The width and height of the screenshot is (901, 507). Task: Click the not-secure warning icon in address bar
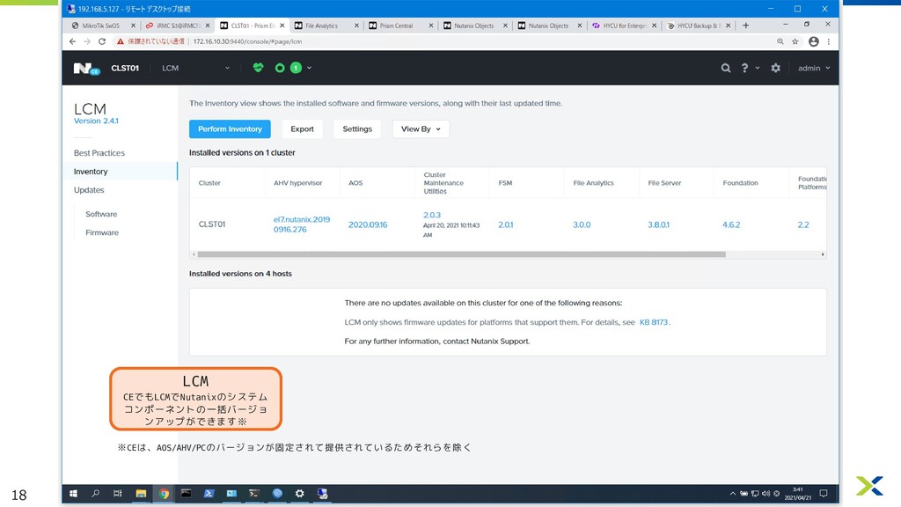point(120,41)
